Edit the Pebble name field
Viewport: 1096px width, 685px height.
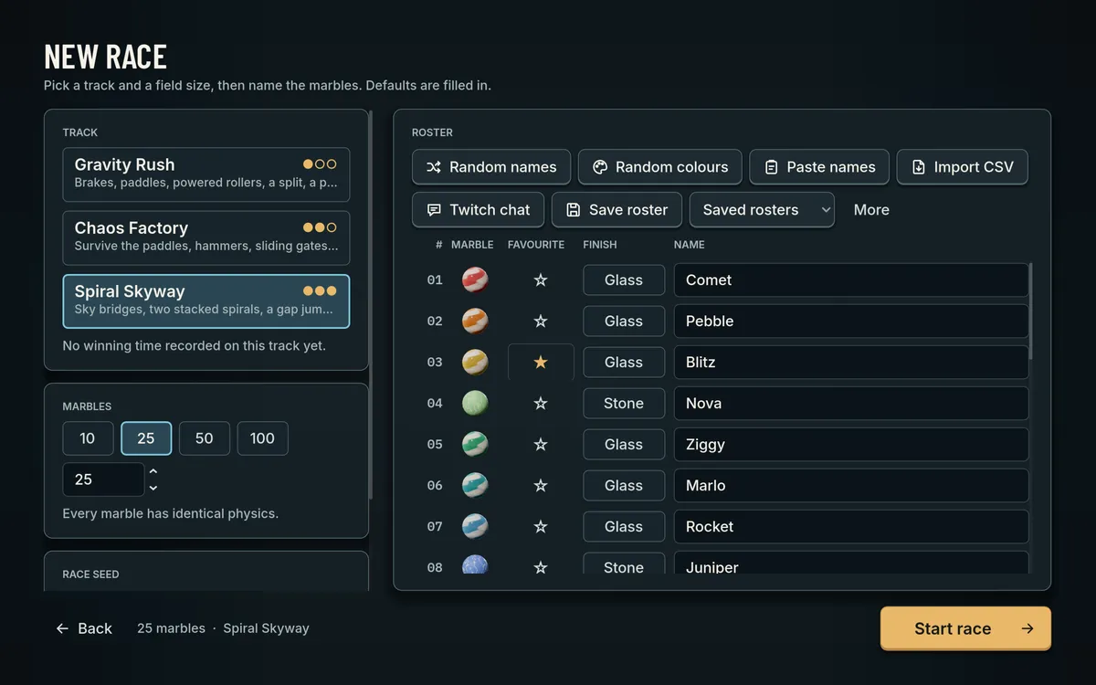click(x=851, y=321)
